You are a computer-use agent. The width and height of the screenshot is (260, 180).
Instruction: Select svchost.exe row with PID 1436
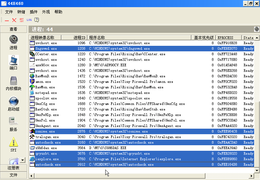click(x=142, y=71)
